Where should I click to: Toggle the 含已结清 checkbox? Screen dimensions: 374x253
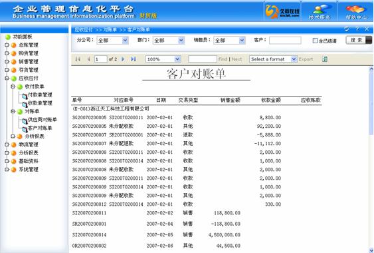tap(315, 41)
